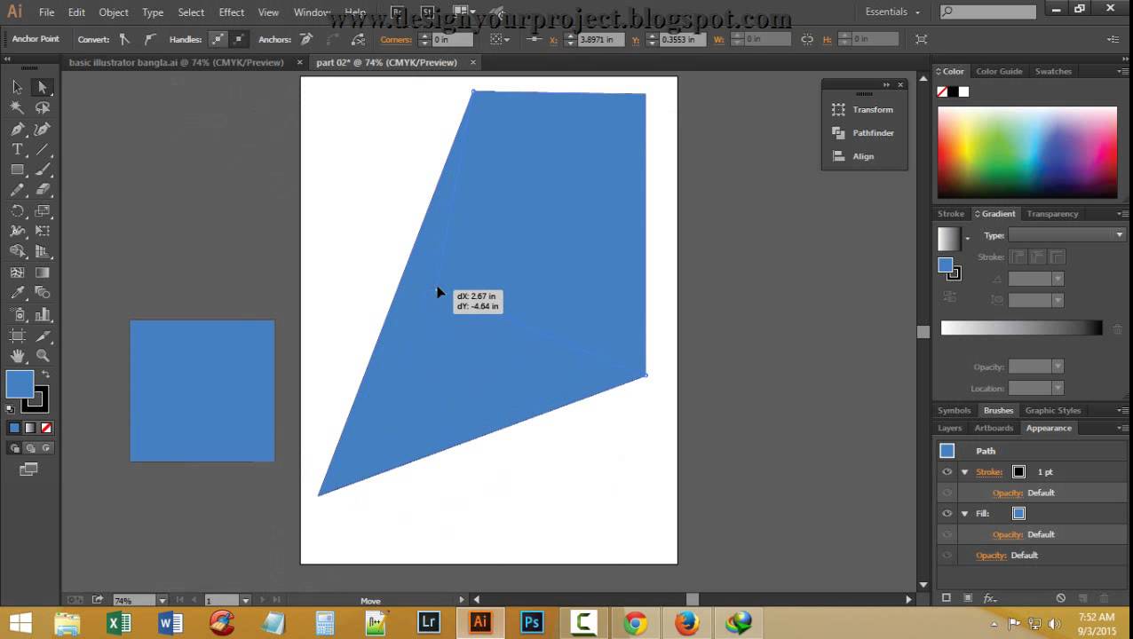Select the Zoom tool

click(42, 356)
